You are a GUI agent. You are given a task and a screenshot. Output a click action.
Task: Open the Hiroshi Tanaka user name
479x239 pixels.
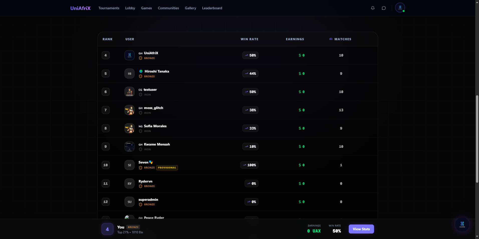pyautogui.click(x=157, y=71)
